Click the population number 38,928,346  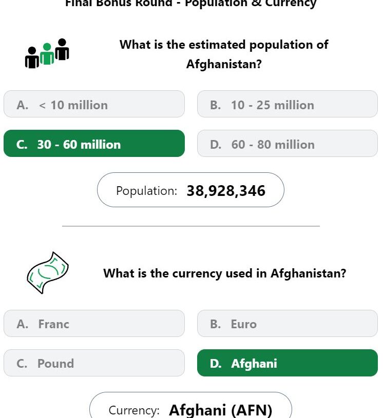coord(226,191)
